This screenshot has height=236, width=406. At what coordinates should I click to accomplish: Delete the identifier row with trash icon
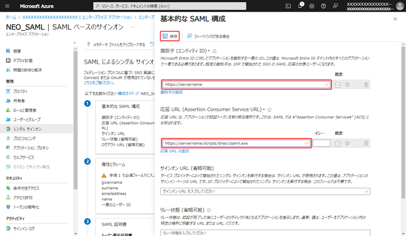pyautogui.click(x=366, y=85)
